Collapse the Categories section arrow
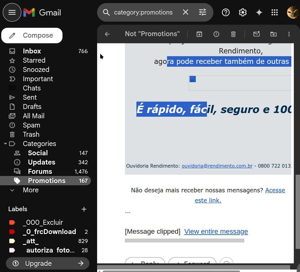Screen dimensions: 300x272 (5, 144)
